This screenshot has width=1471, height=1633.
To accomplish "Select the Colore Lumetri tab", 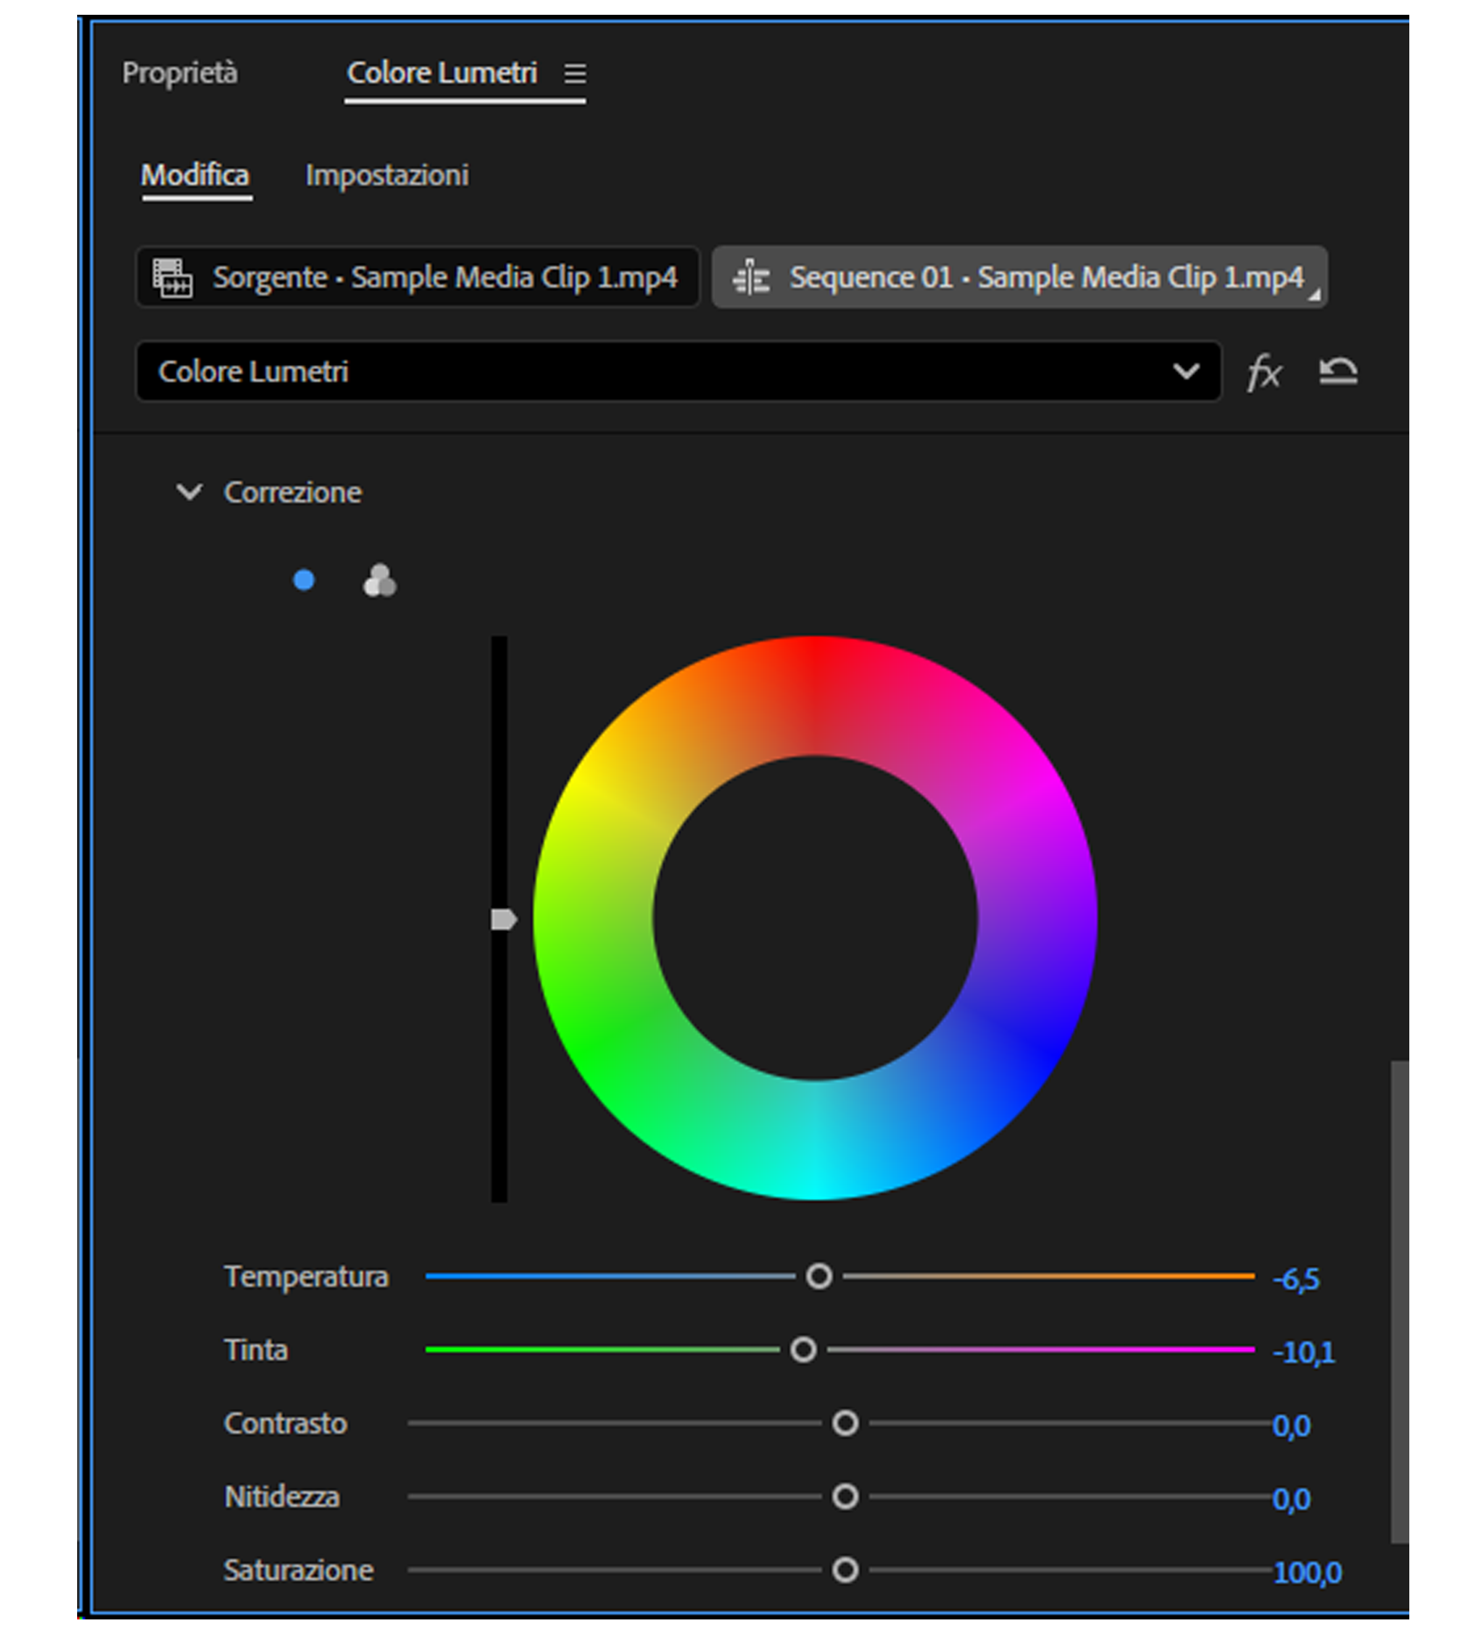I will (x=442, y=73).
